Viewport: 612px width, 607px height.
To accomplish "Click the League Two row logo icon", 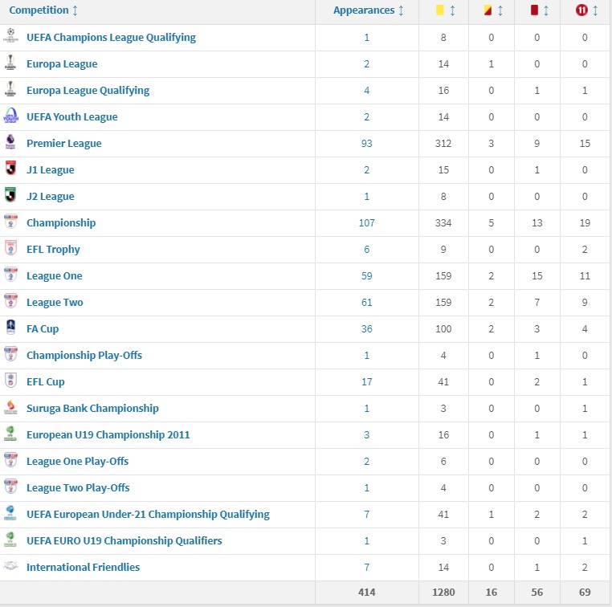I will [10, 301].
